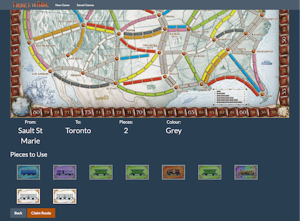300x221 pixels.
Task: Pick the green train card left of the orange card
Action: click(137, 172)
